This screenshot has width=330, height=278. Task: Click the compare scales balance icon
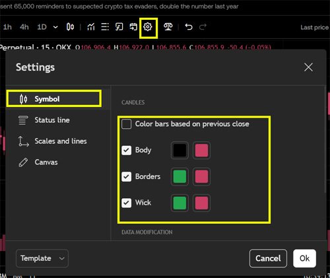pyautogui.click(x=168, y=27)
